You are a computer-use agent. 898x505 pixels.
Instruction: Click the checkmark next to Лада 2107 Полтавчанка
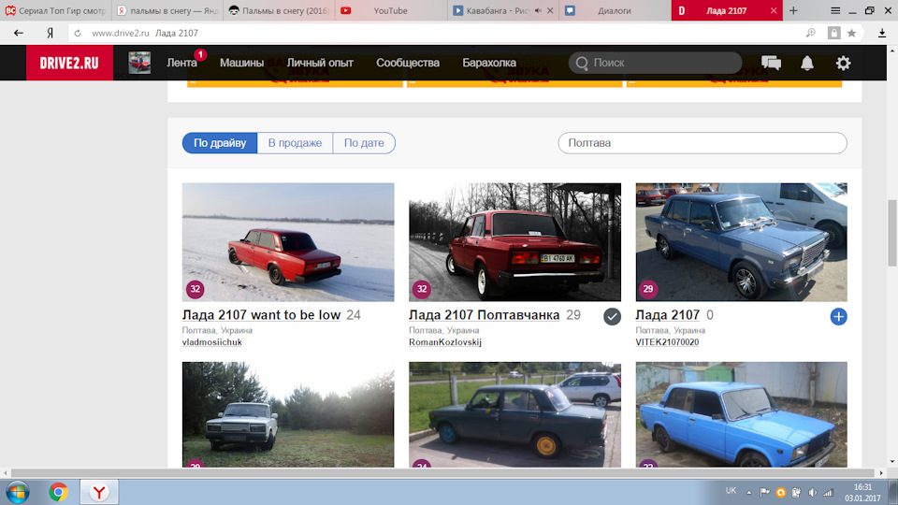click(612, 317)
